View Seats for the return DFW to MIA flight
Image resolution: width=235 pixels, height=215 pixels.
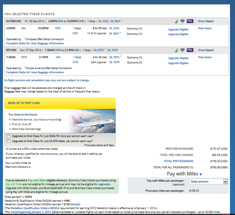[205, 57]
